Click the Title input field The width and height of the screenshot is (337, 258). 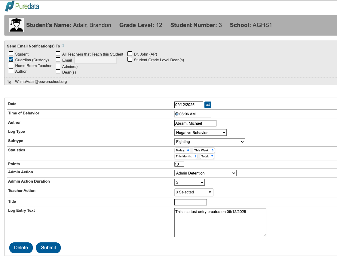[190, 202]
